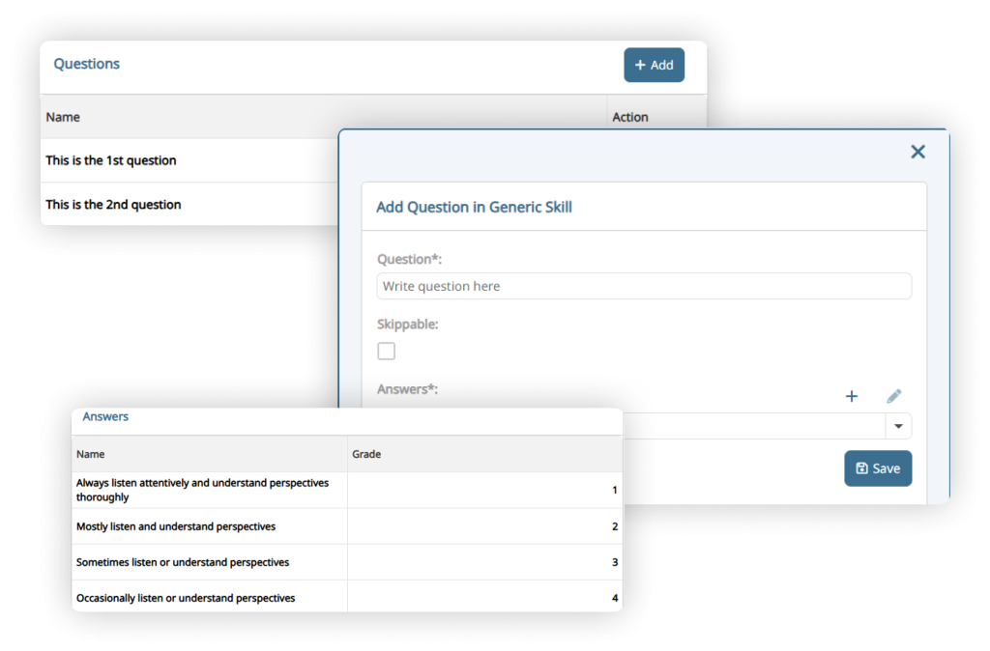990x651 pixels.
Task: Click the Action column header
Action: [630, 117]
